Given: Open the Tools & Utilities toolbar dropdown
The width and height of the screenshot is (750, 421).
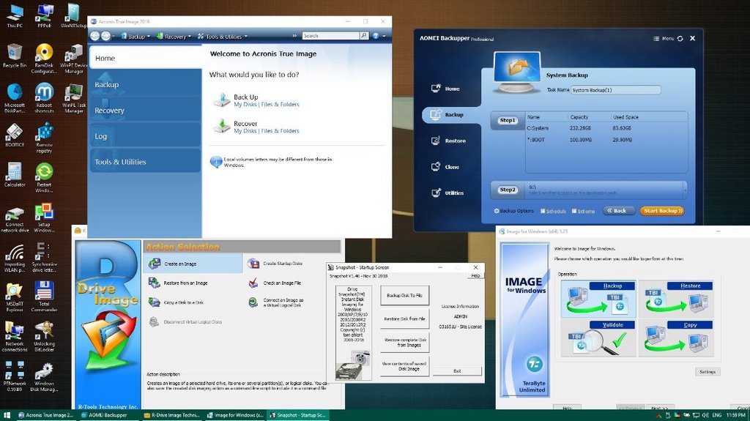Looking at the screenshot, I should [x=223, y=37].
